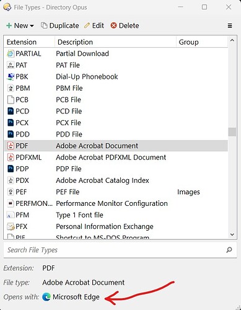Viewport: 241px width, 310px height.
Task: Select Personal Information Exchange description
Action: pyautogui.click(x=105, y=226)
